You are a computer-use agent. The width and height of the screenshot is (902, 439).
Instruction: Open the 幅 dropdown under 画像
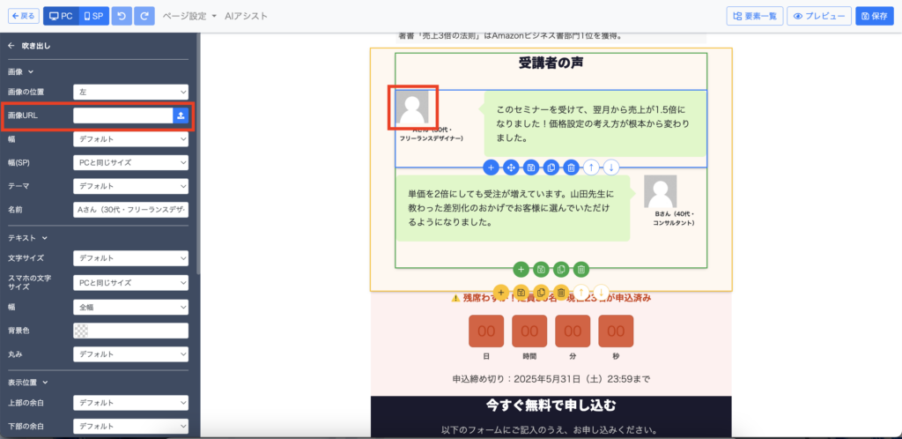click(x=130, y=139)
